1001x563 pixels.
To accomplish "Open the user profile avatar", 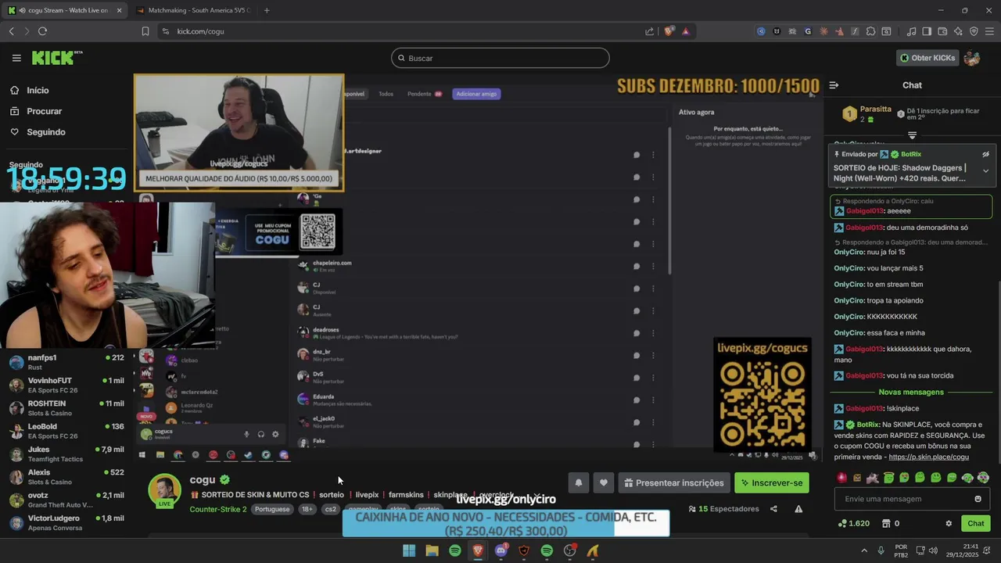I will click(972, 58).
